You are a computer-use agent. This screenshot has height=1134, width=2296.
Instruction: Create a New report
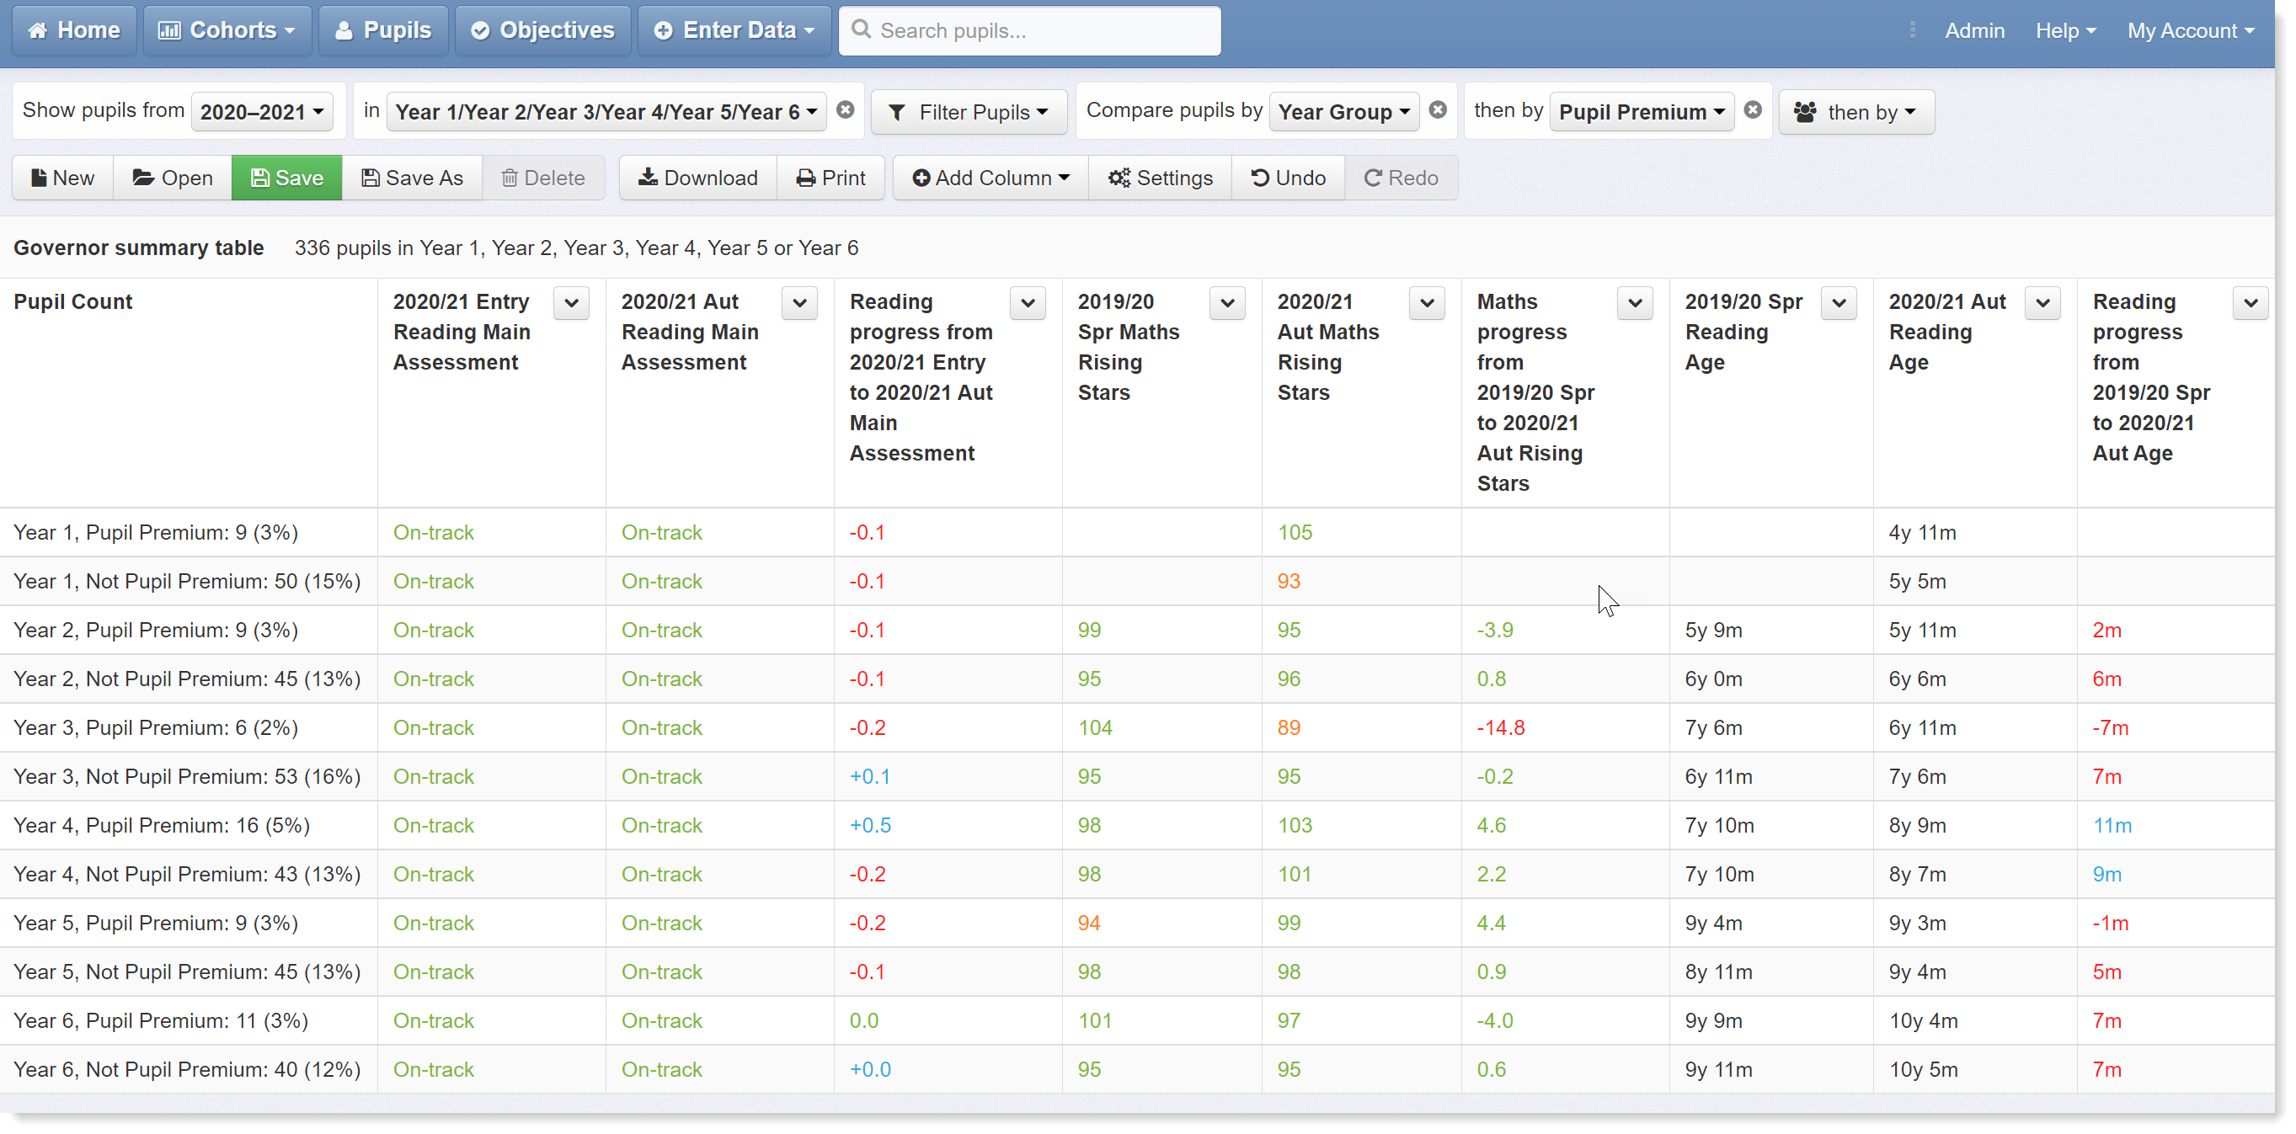point(62,178)
